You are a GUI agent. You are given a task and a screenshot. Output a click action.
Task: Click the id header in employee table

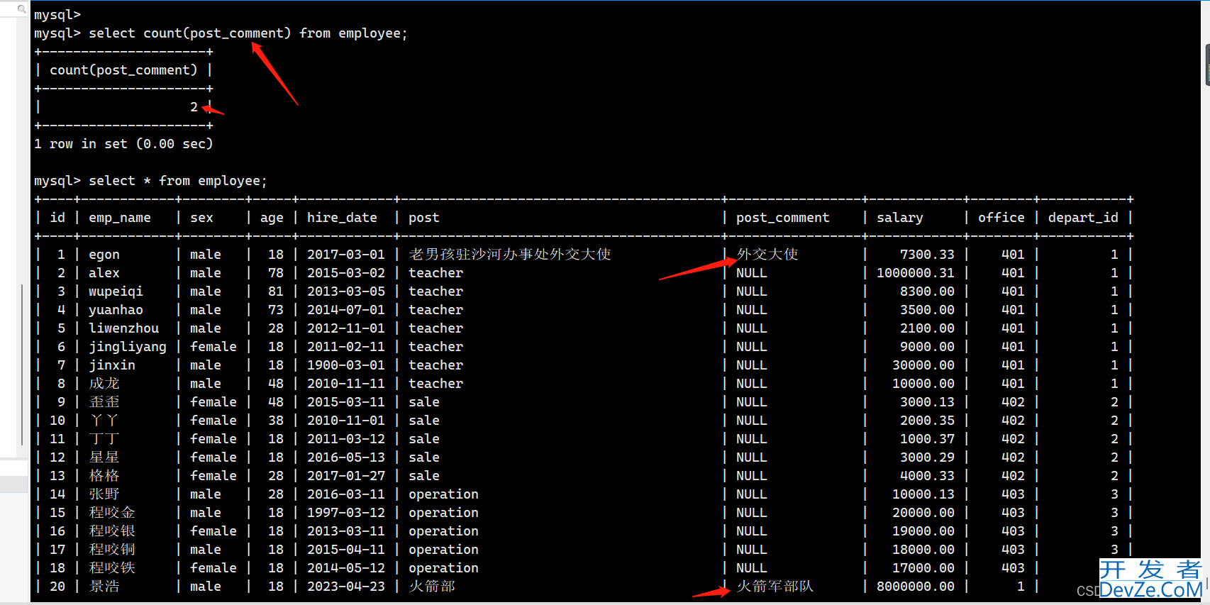[x=57, y=218]
